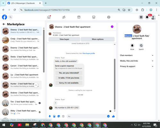Go to the Home feed icon
This screenshot has width=160, height=128.
[49, 17]
